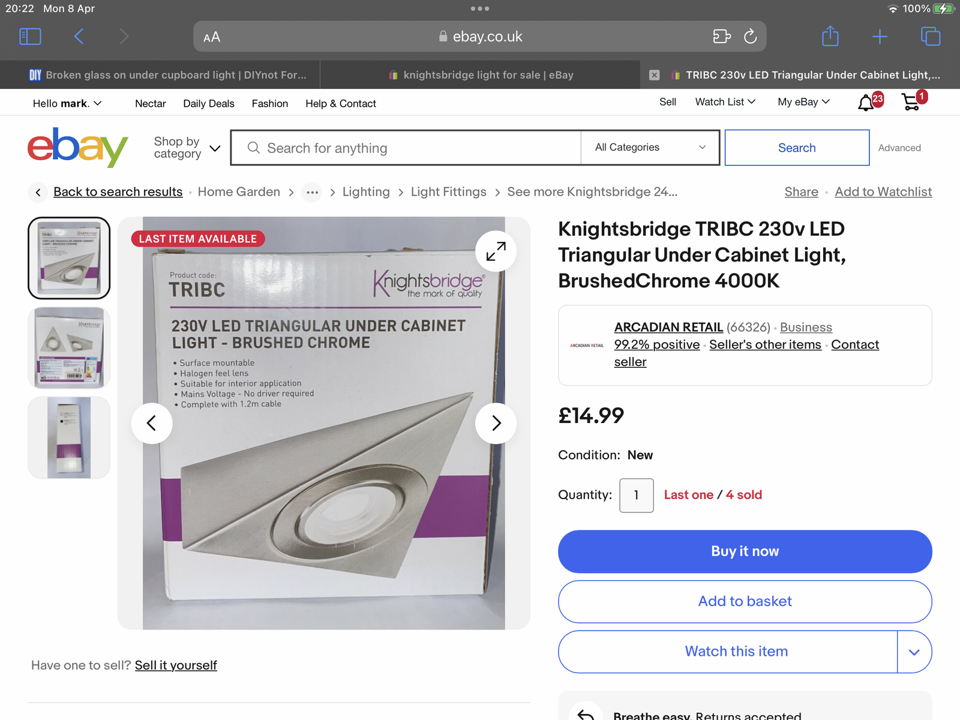
Task: Expand the Shop by category menu
Action: click(187, 148)
